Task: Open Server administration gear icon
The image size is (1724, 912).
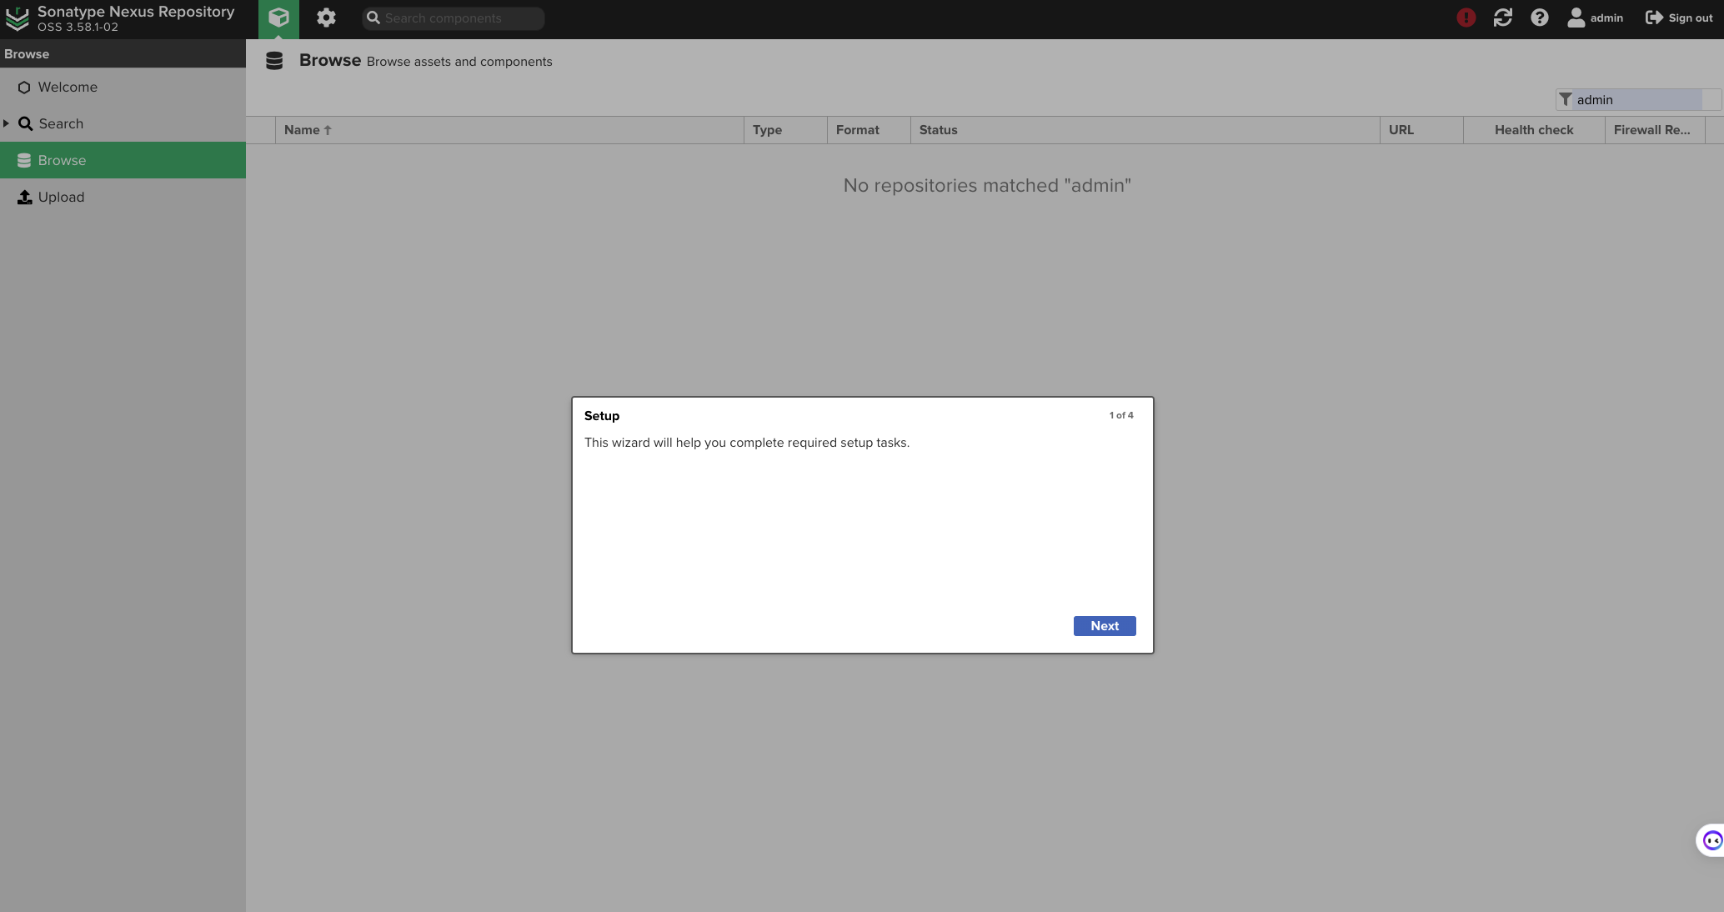Action: [x=326, y=18]
